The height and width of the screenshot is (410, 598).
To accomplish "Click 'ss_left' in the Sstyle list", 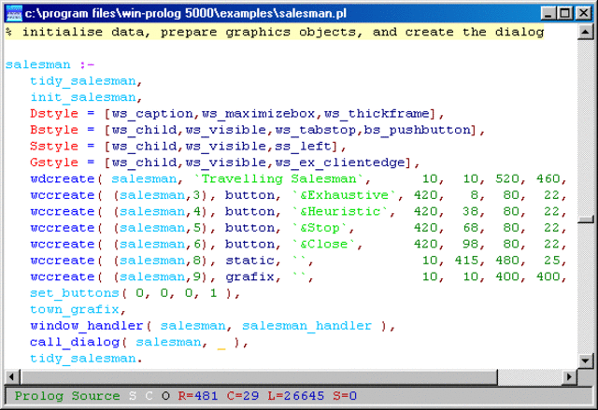I will point(303,147).
